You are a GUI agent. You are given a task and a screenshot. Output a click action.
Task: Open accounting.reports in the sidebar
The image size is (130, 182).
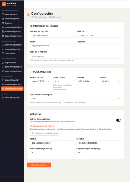[12, 45]
